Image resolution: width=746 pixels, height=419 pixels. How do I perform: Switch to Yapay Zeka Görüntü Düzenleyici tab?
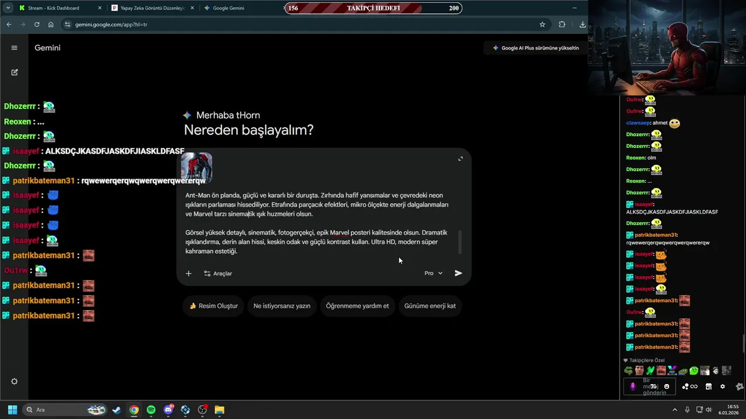pos(153,8)
